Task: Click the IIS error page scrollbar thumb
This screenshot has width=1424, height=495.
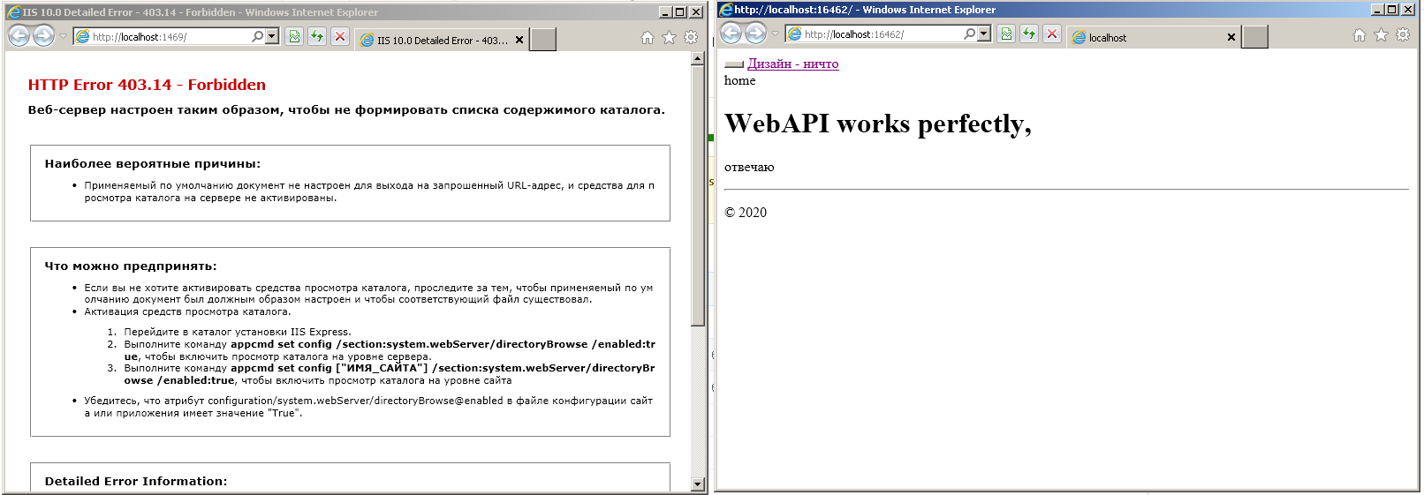Action: click(x=698, y=196)
